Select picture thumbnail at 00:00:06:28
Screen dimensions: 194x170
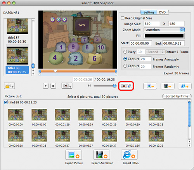[x=16, y=136]
